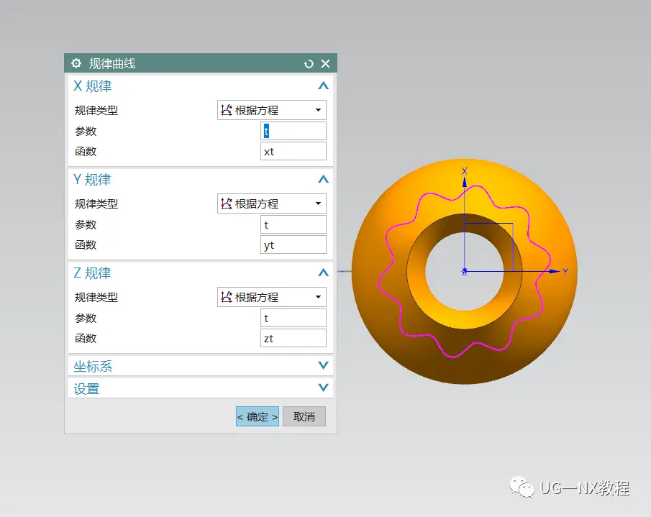The height and width of the screenshot is (517, 651).
Task: Click the X 规律 section heading text
Action: [93, 86]
